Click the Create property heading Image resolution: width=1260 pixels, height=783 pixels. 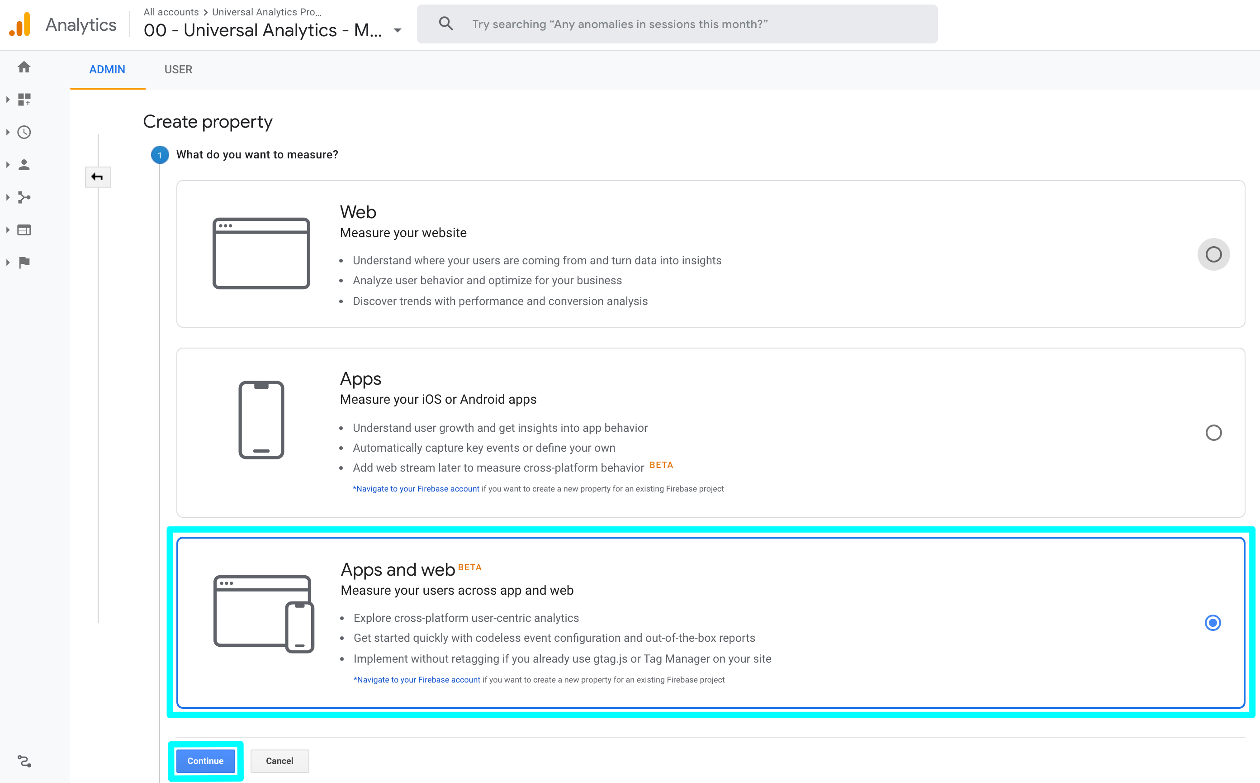(x=208, y=122)
